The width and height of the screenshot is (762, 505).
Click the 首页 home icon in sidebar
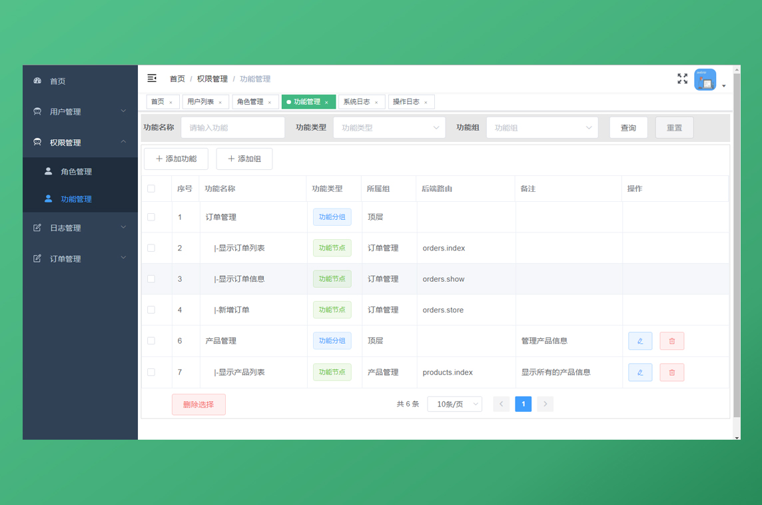[38, 81]
